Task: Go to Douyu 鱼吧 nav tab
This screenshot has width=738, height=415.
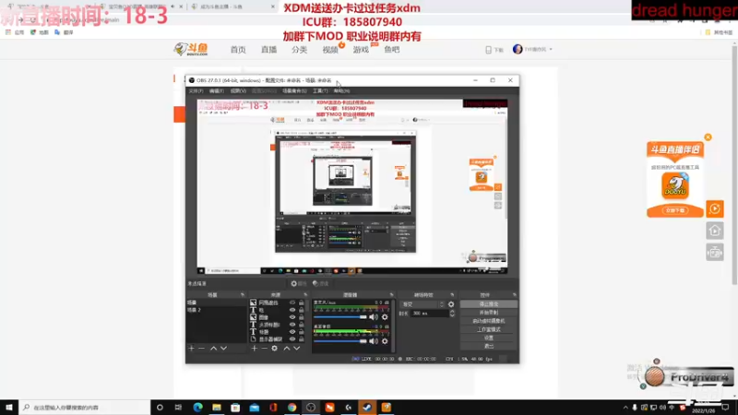Action: 391,50
